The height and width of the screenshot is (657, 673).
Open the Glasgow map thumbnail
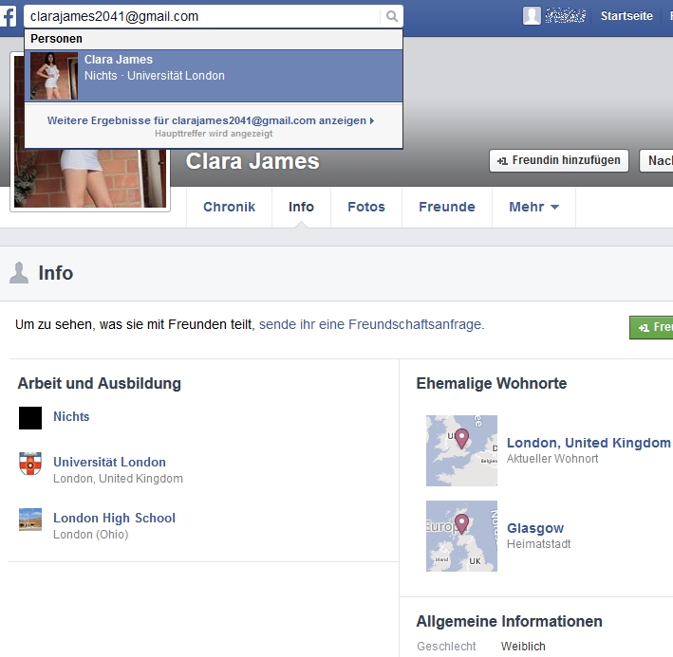(x=461, y=536)
